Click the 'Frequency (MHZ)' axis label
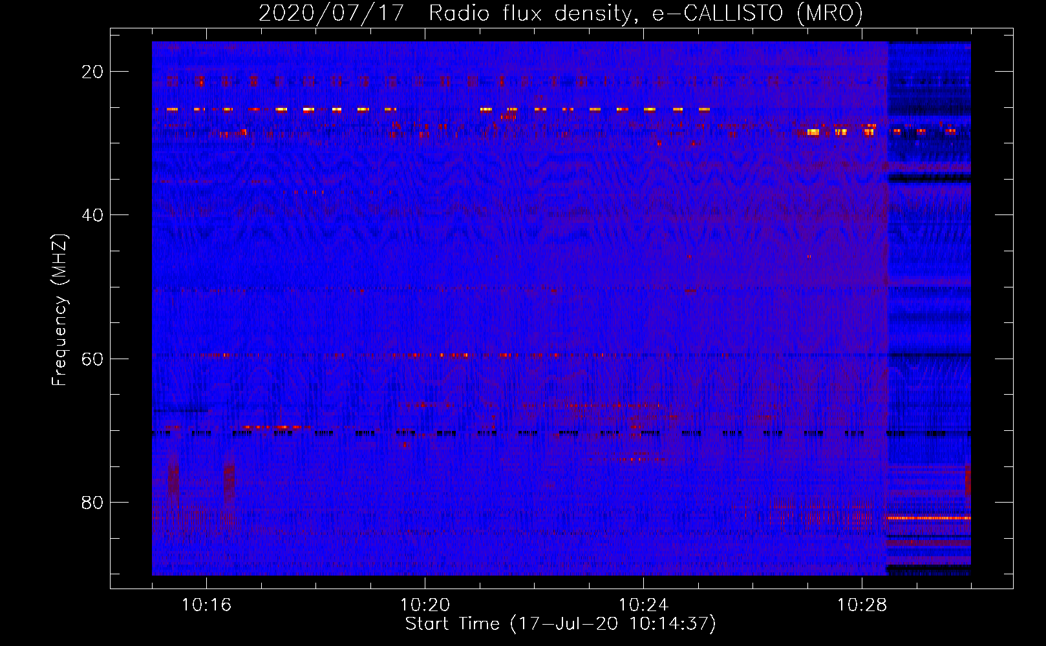1046x646 pixels. point(59,310)
